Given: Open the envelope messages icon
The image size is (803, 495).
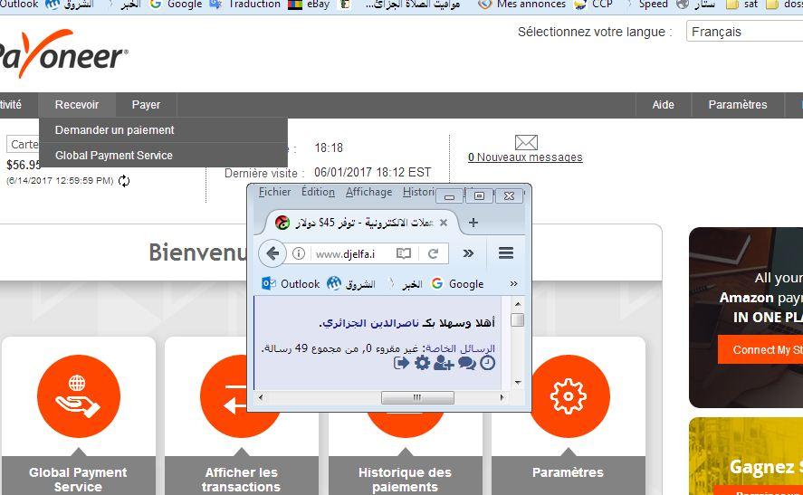Looking at the screenshot, I should 526,142.
